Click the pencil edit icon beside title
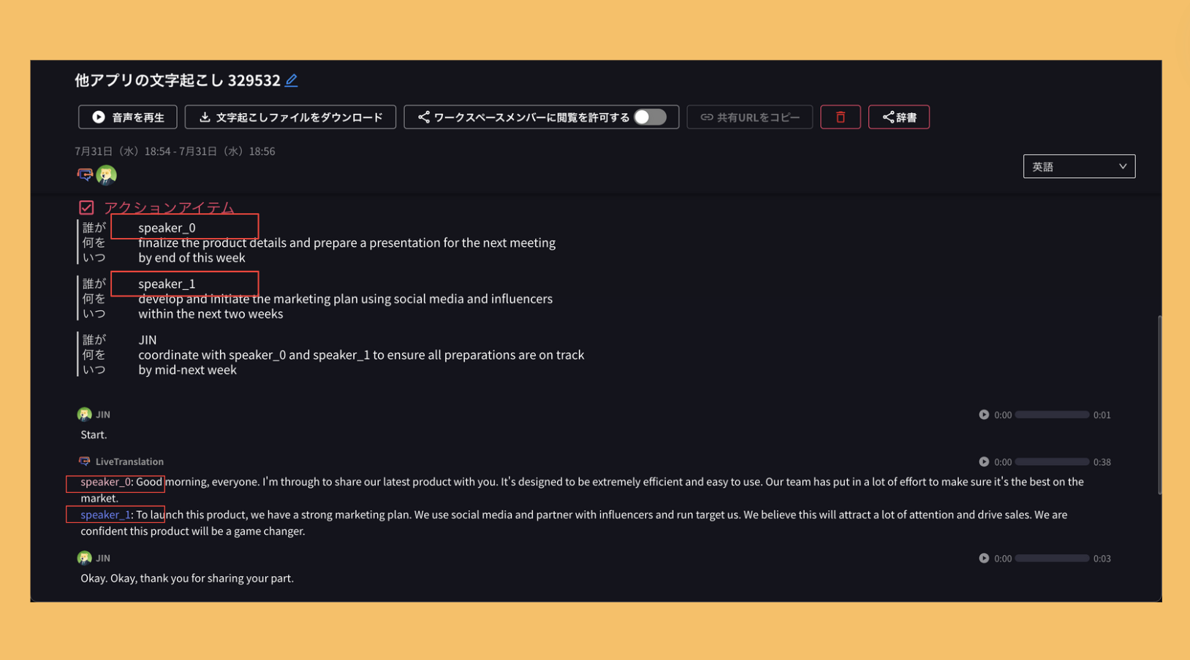Viewport: 1190px width, 660px height. [292, 80]
